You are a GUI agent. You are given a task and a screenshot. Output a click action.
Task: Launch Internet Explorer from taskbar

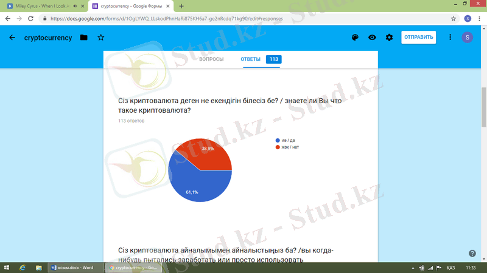tap(23, 268)
